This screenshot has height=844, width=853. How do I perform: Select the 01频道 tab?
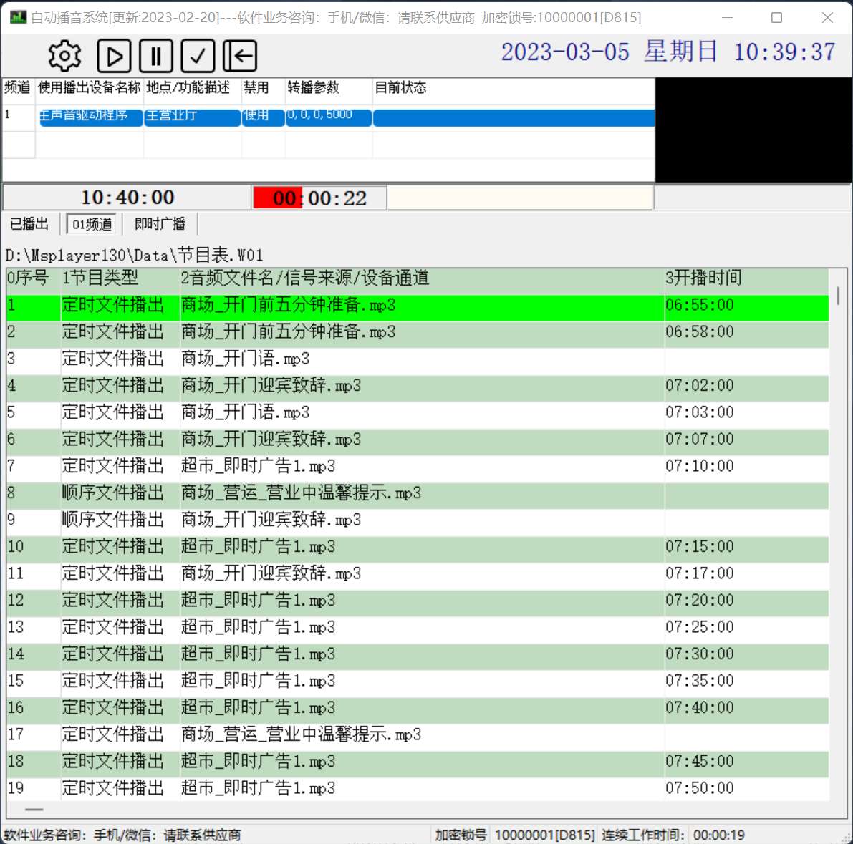pyautogui.click(x=90, y=223)
